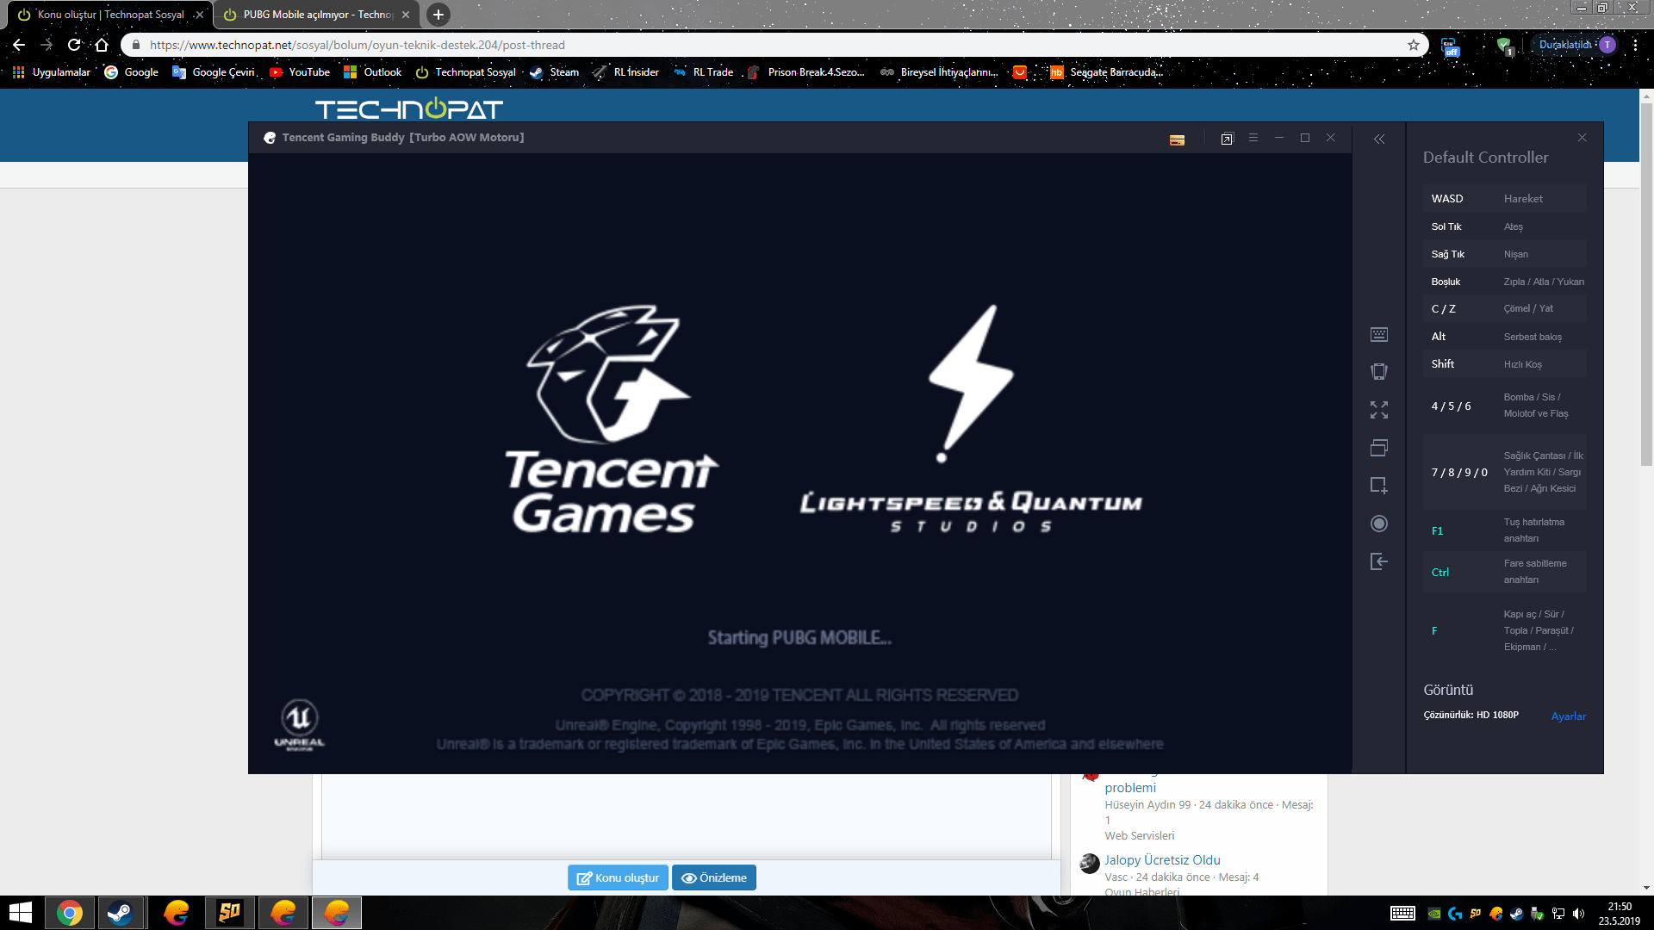Click the shake phone icon
The image size is (1654, 930).
click(x=1378, y=371)
